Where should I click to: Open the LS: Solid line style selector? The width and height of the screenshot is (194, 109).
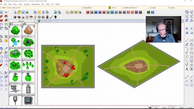(x=158, y=8)
